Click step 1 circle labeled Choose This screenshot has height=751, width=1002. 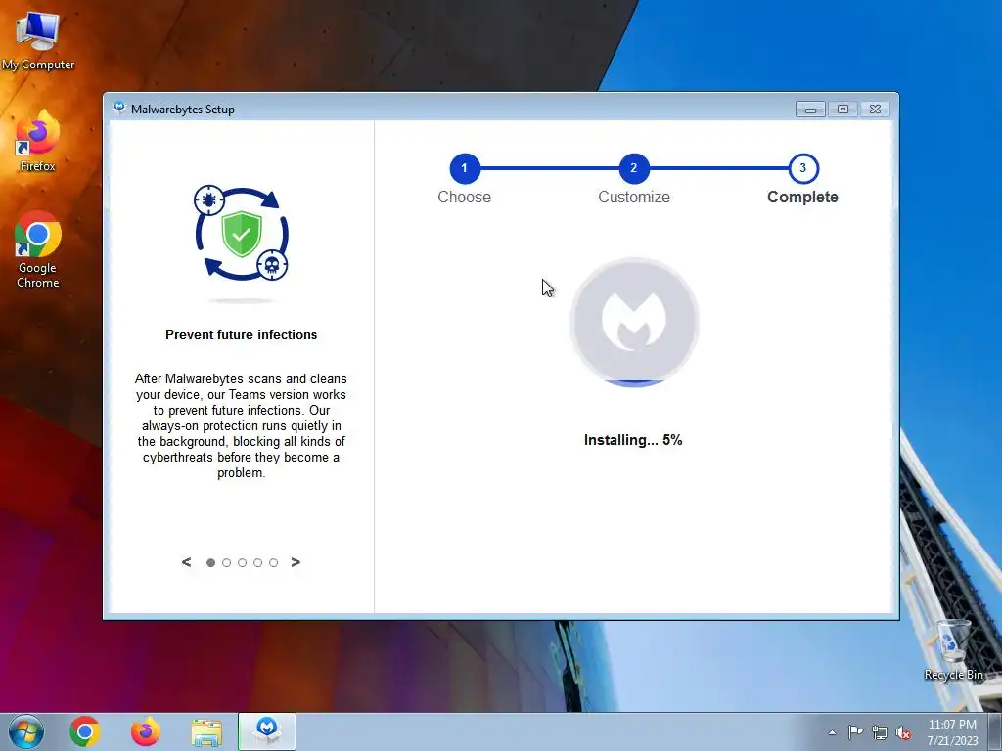(x=465, y=168)
